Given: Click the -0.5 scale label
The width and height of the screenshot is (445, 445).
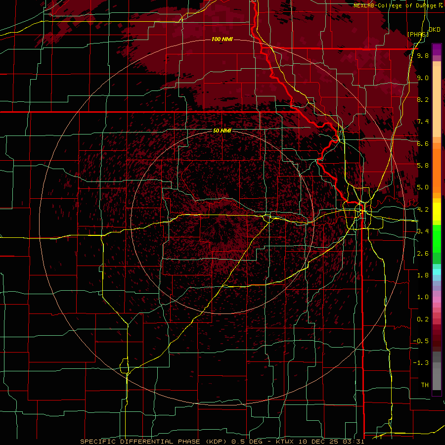Looking at the screenshot, I should click(421, 341).
